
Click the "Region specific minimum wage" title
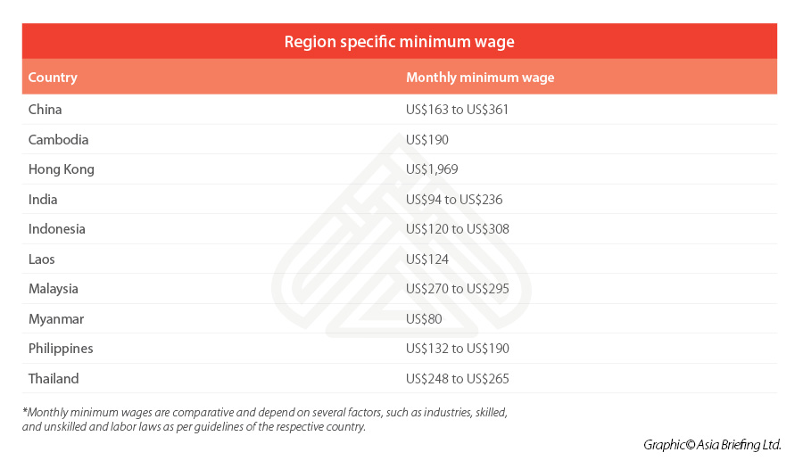tap(399, 42)
